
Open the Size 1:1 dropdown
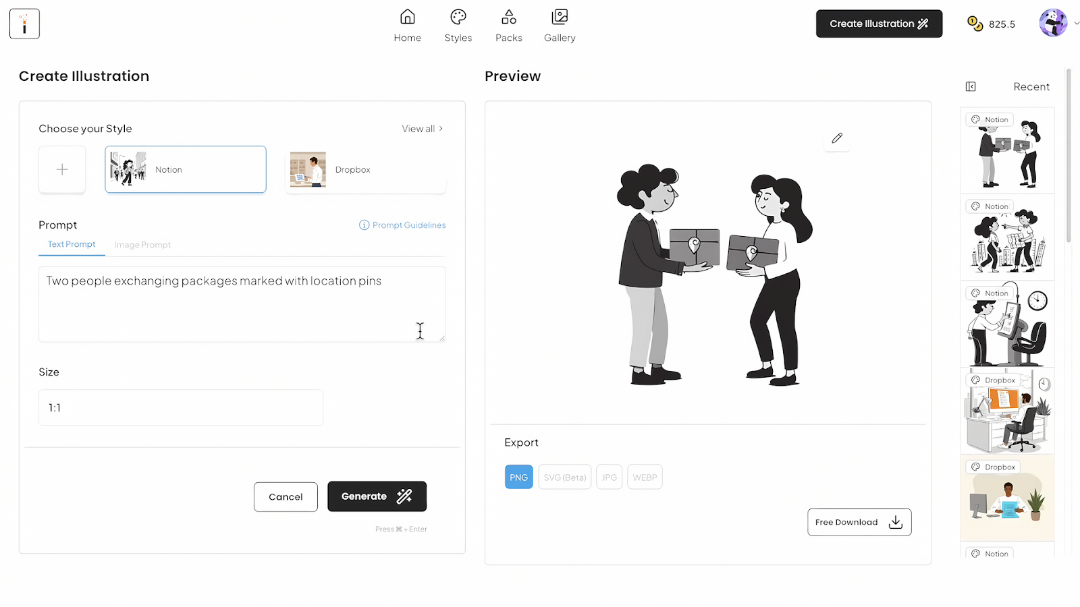click(x=181, y=407)
